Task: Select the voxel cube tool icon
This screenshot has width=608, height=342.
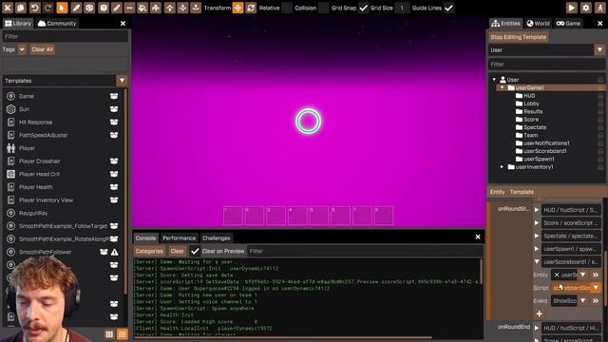Action: [x=89, y=8]
